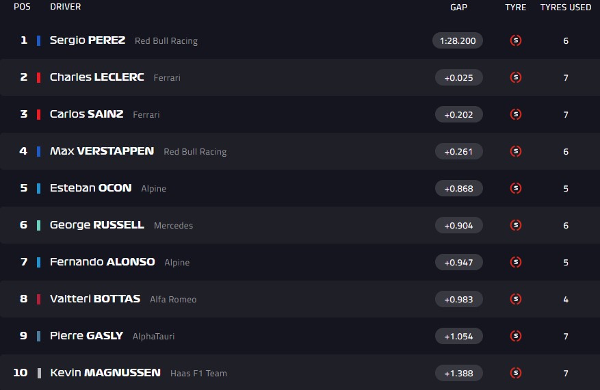Click Carlos Sainz's soft tyre icon
Screen dimensions: 600x390
point(516,114)
